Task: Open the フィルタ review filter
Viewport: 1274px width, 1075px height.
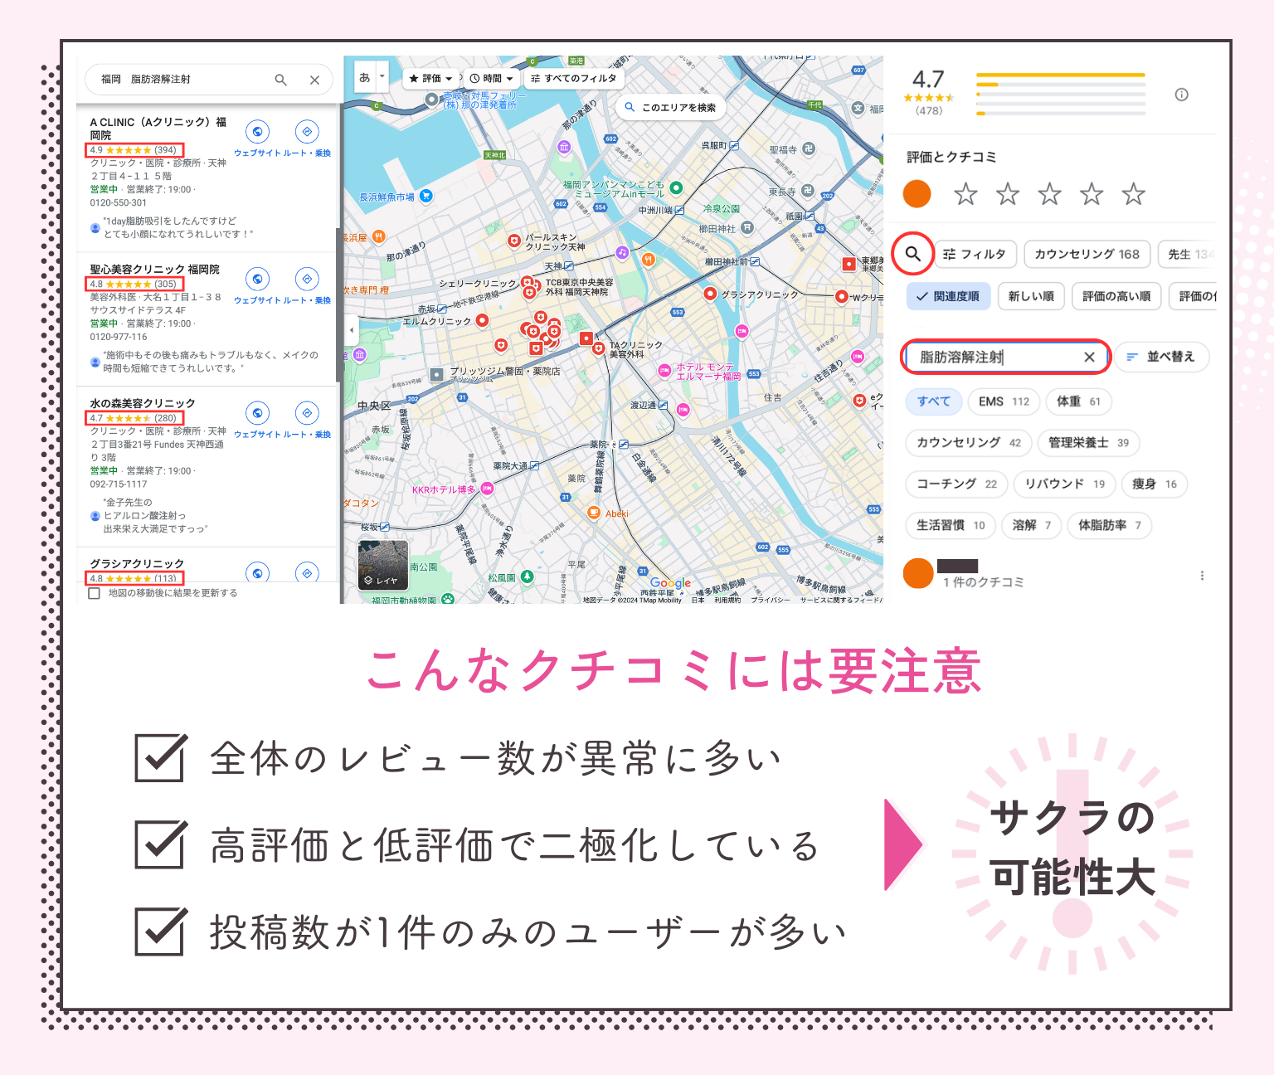Action: pyautogui.click(x=975, y=255)
